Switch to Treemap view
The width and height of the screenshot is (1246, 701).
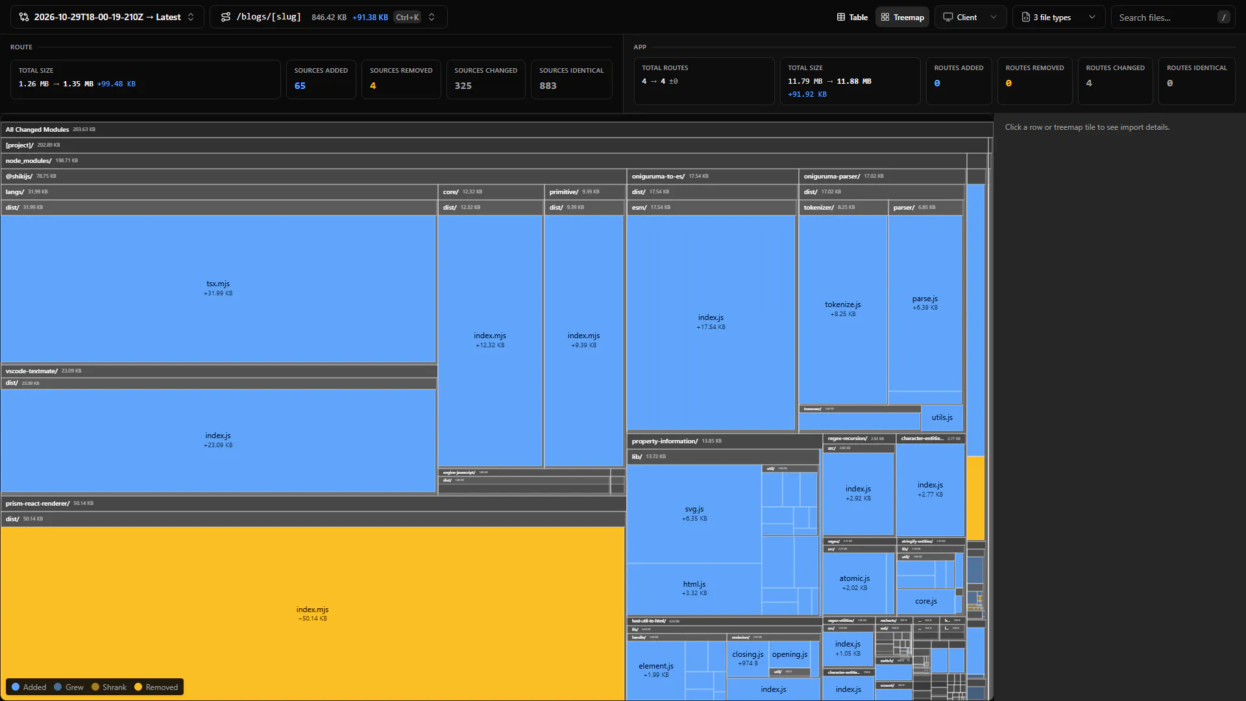(902, 17)
